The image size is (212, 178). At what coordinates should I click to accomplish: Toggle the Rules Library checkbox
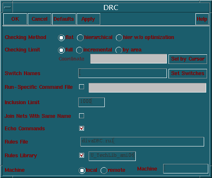coord(82,155)
